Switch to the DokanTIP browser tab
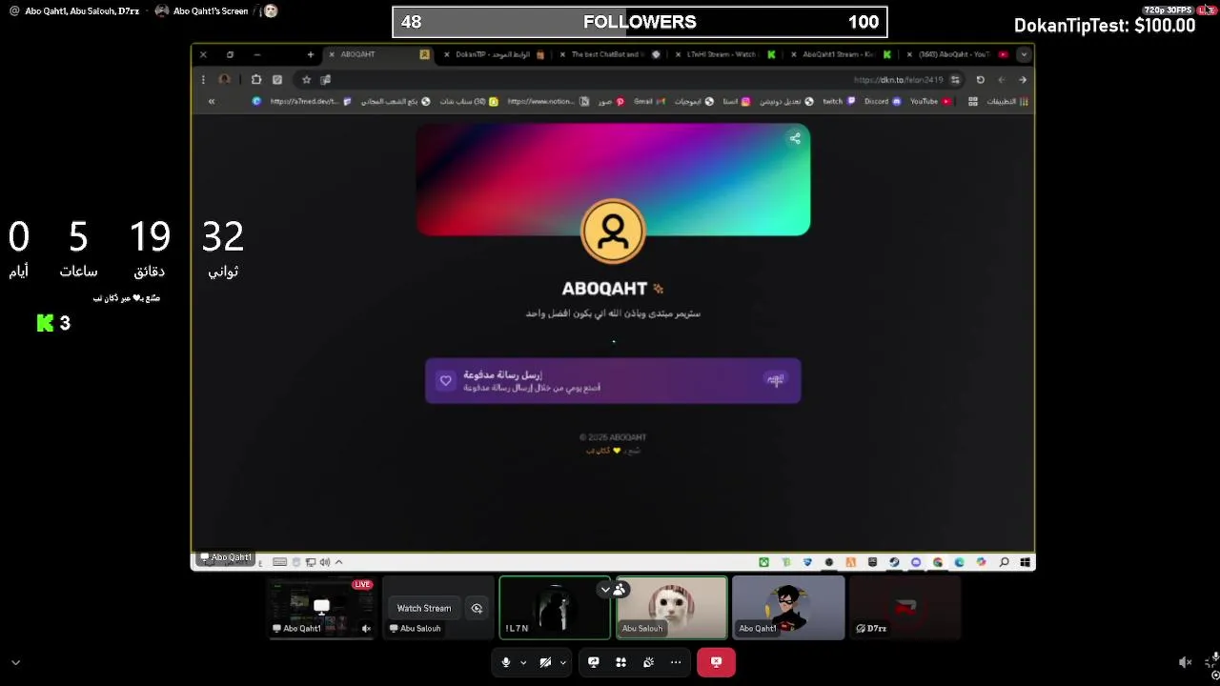This screenshot has height=686, width=1220. pos(494,54)
